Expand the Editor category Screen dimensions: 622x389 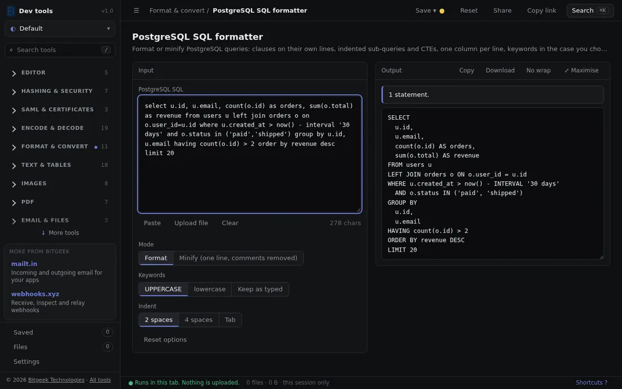point(60,72)
